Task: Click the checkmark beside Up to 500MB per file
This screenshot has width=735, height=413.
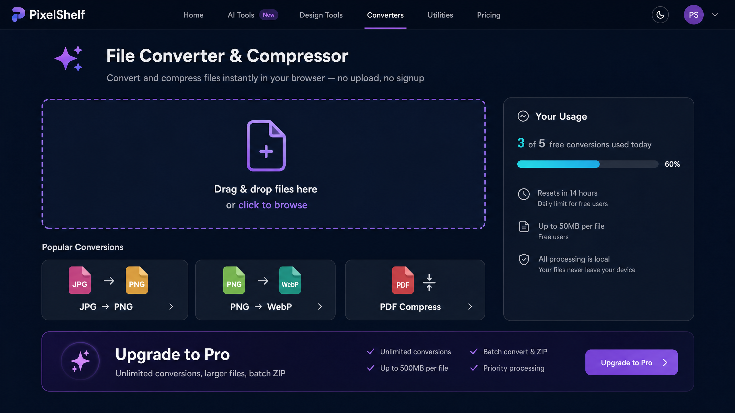Action: pos(371,368)
